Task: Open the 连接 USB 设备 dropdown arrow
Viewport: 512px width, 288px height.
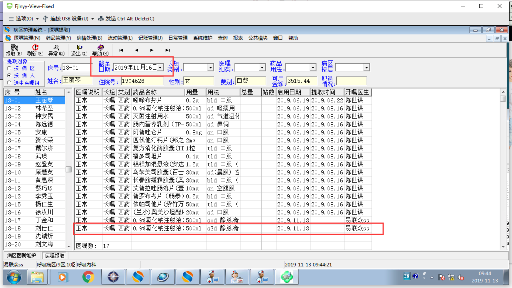Action: (92, 19)
